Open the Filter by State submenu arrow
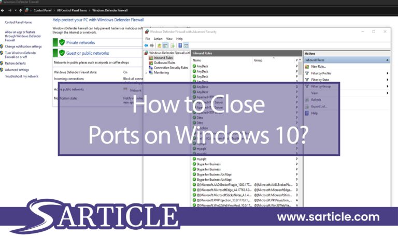 pyautogui.click(x=388, y=80)
